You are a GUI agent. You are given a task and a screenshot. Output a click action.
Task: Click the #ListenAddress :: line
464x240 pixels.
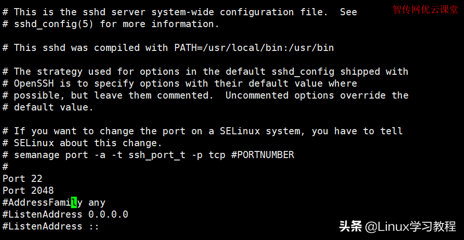click(x=51, y=227)
